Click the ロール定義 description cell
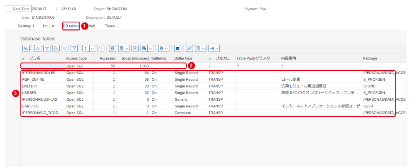The height and width of the screenshot is (167, 410). coord(321,80)
